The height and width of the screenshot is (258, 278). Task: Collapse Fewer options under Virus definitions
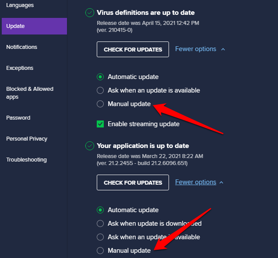[x=200, y=49]
